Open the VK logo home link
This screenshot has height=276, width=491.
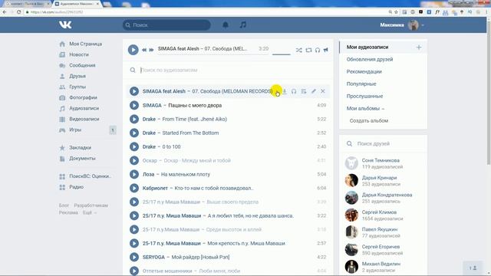pyautogui.click(x=65, y=25)
